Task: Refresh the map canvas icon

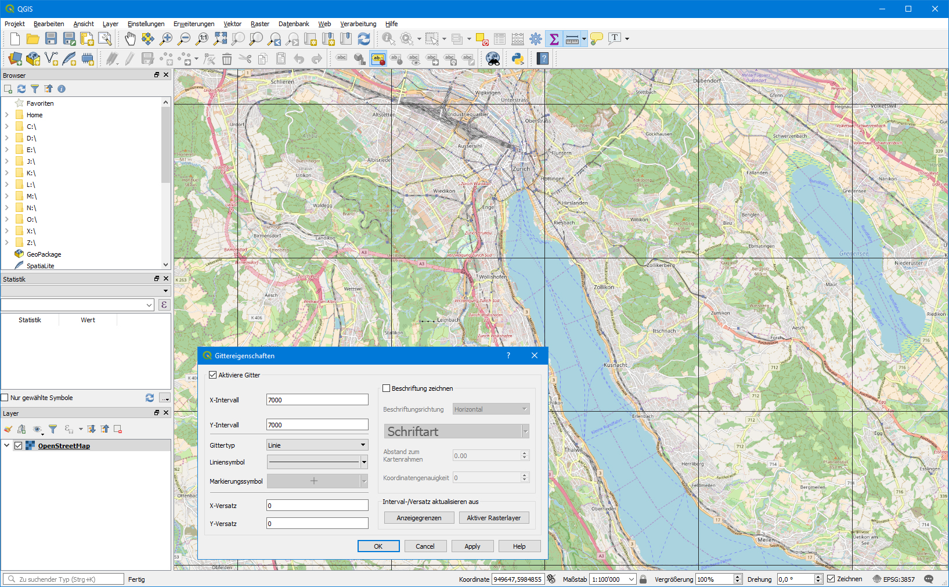Action: [364, 39]
